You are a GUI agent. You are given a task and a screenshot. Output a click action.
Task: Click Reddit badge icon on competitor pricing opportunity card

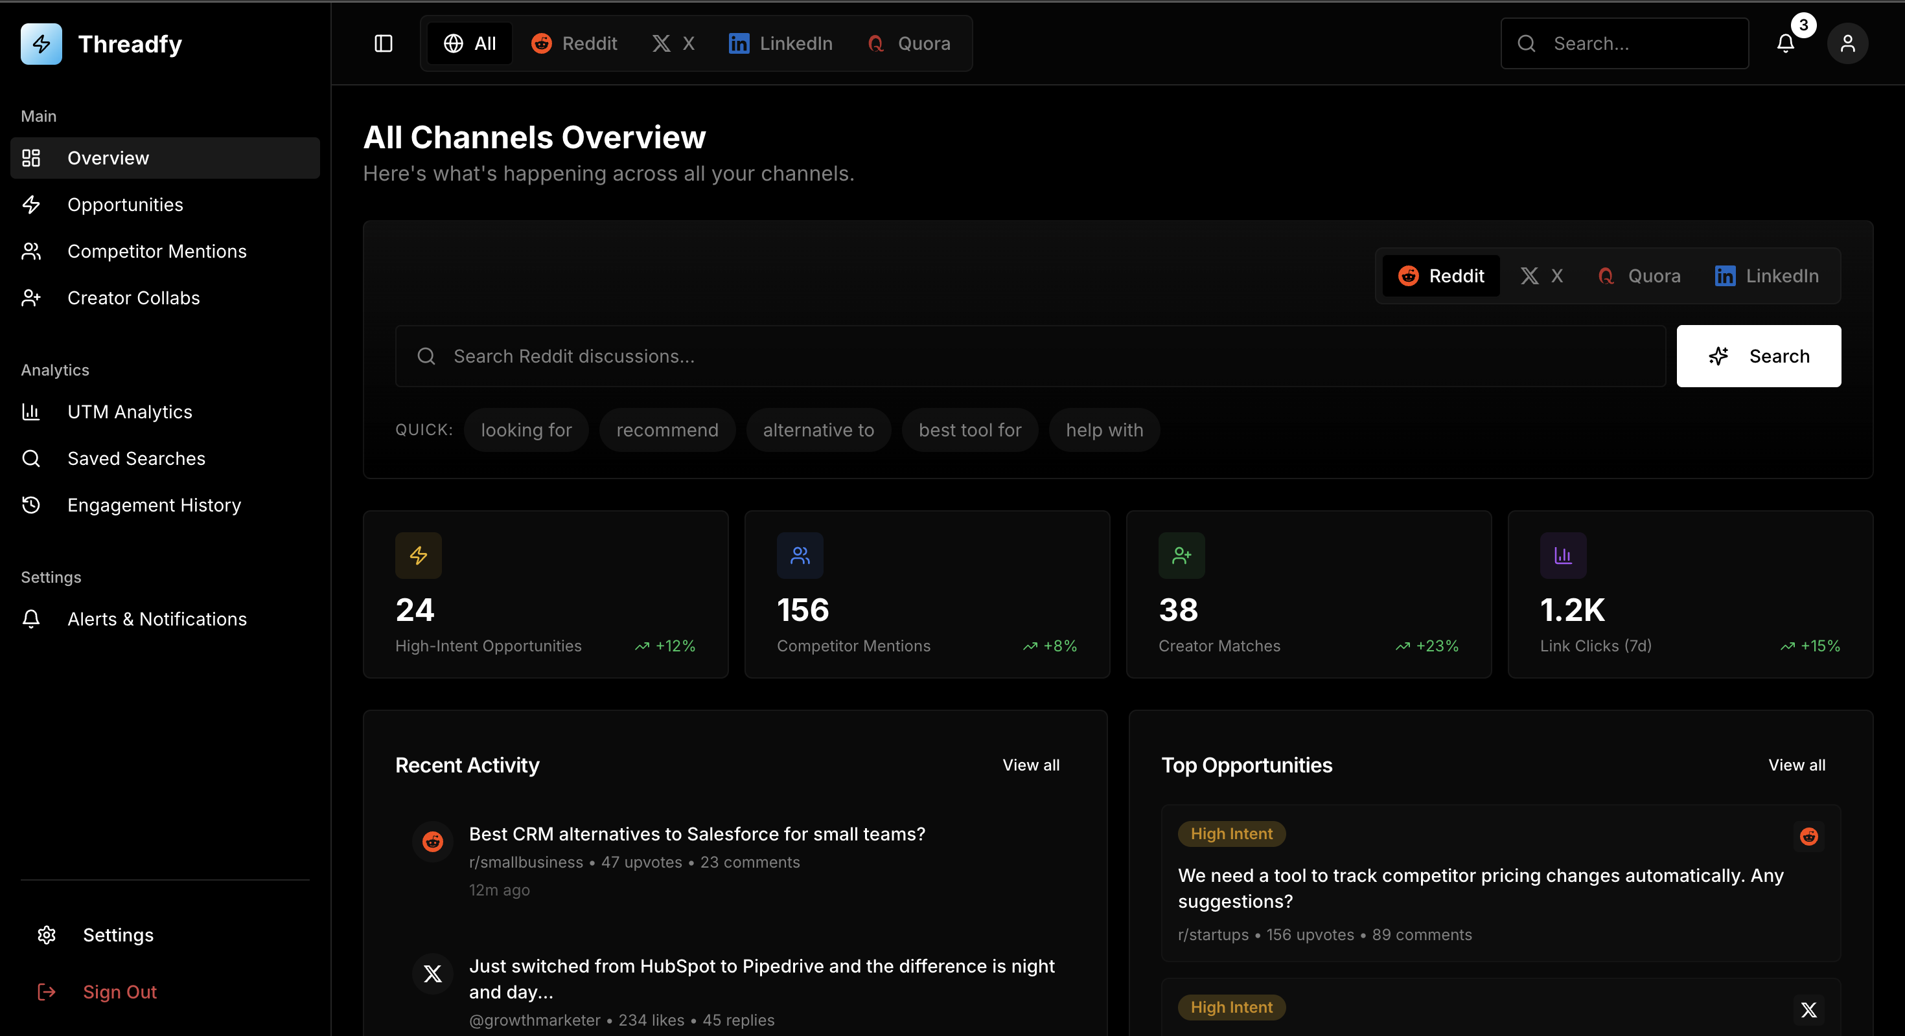tap(1809, 837)
